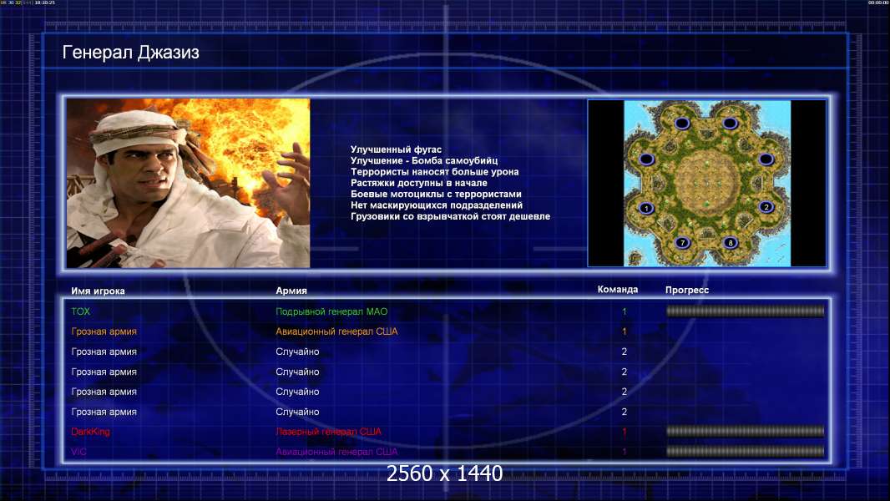
Task: Select start position 8 on the minimap
Action: point(731,243)
